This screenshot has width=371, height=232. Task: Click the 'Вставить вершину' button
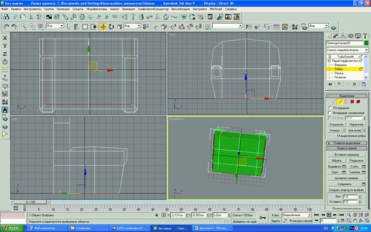(x=347, y=154)
